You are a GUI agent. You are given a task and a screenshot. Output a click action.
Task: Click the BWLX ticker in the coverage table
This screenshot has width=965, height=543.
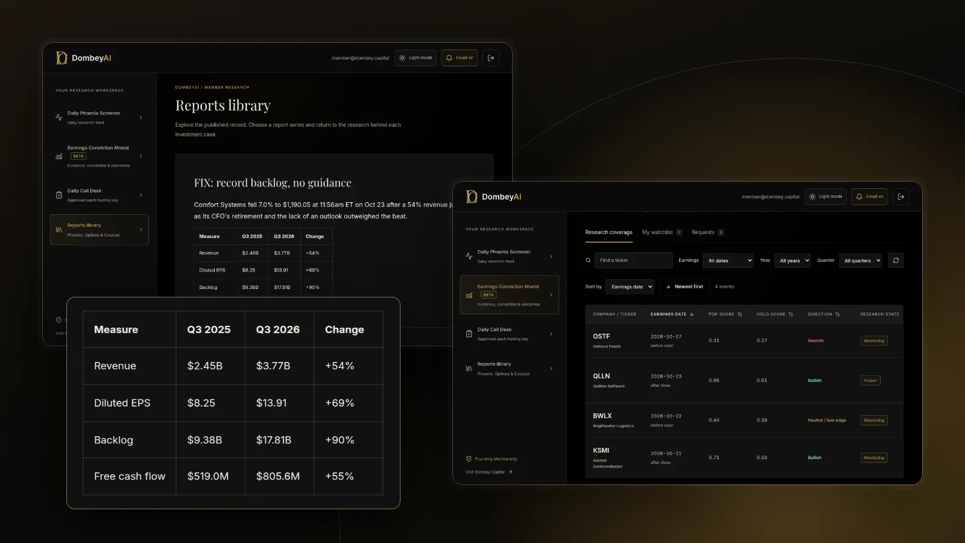coord(602,416)
